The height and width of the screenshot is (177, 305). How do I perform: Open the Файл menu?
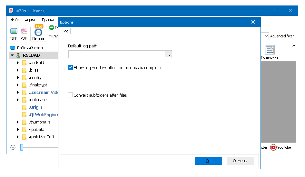pos(15,20)
